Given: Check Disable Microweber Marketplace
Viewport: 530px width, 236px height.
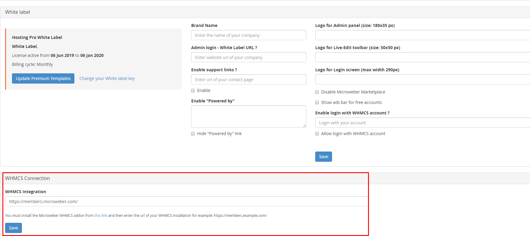Looking at the screenshot, I should click(317, 92).
